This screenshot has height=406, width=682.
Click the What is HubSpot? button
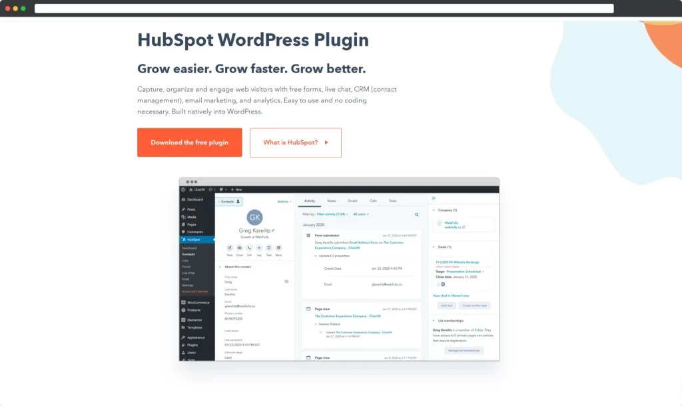click(295, 143)
